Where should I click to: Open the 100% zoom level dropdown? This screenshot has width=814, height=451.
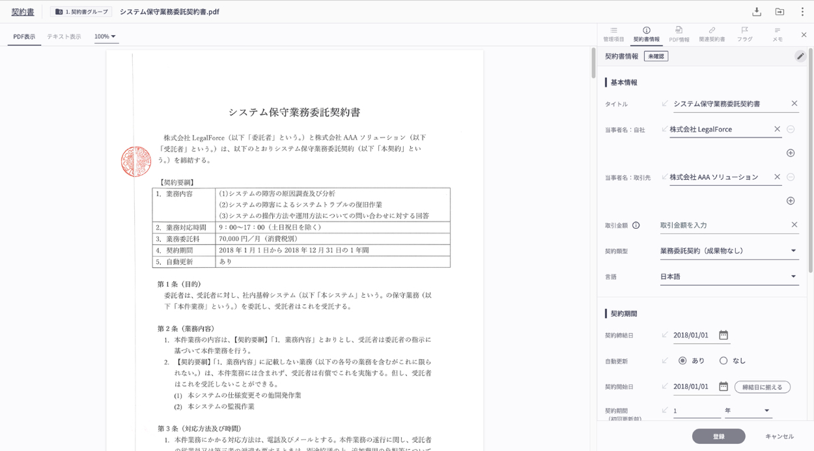tap(105, 36)
